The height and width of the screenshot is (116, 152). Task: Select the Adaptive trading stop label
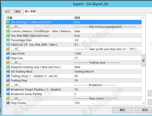tap(36, 67)
